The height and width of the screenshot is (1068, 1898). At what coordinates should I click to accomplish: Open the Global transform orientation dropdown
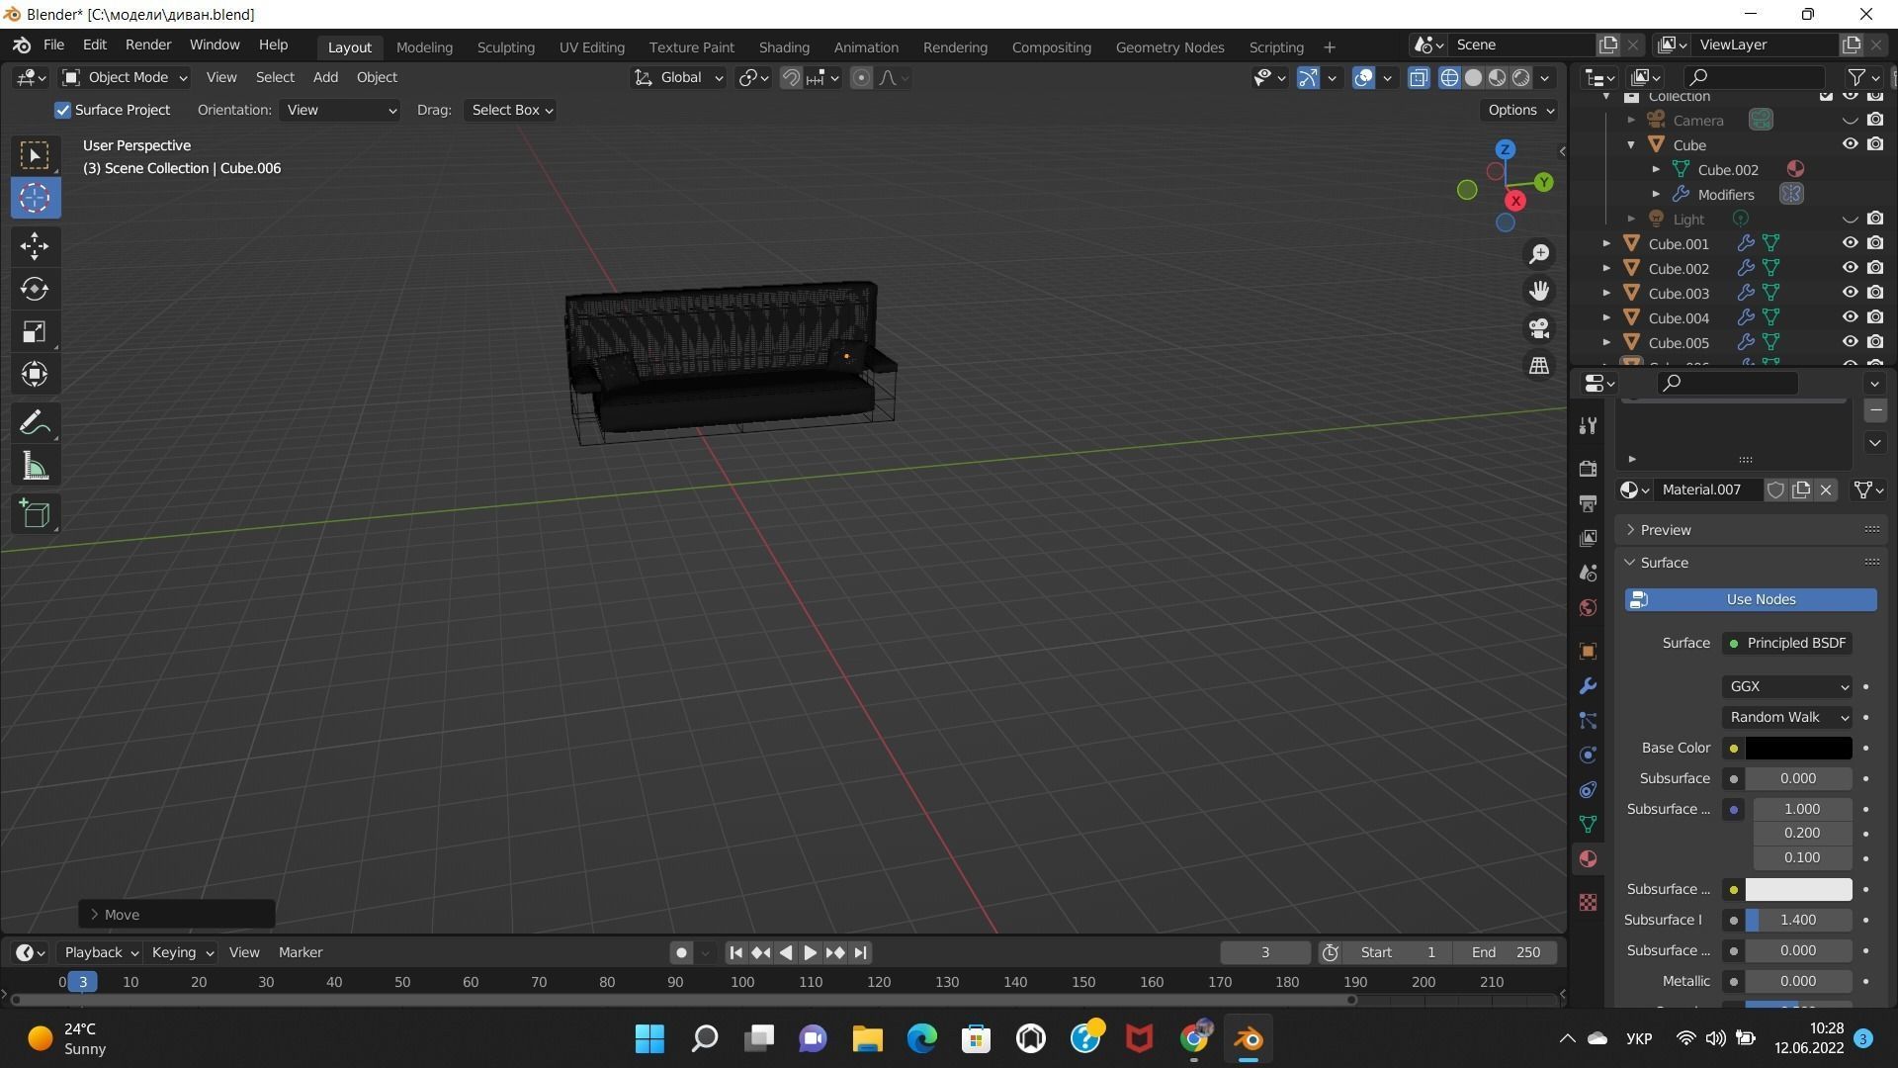tap(678, 77)
